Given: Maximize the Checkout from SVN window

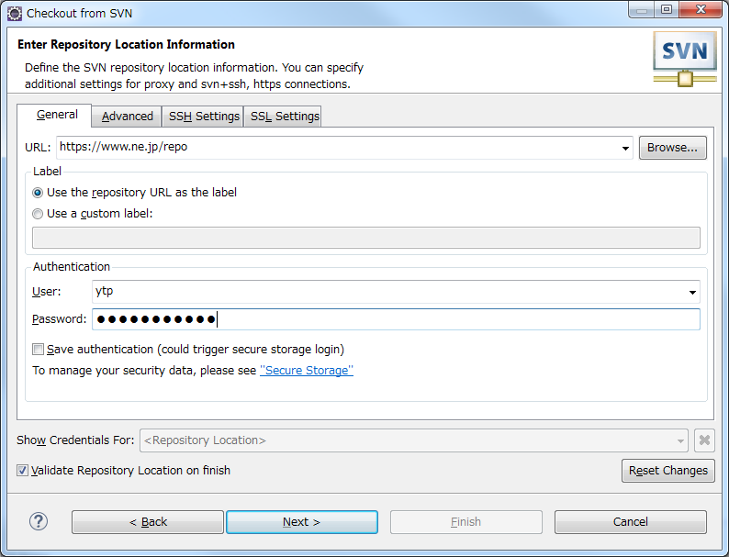Looking at the screenshot, I should (x=667, y=9).
